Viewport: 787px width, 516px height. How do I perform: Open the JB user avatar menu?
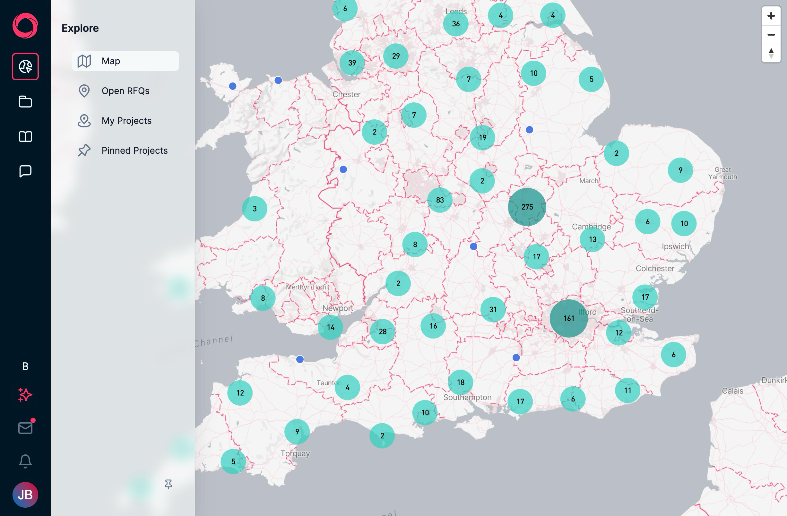25,495
